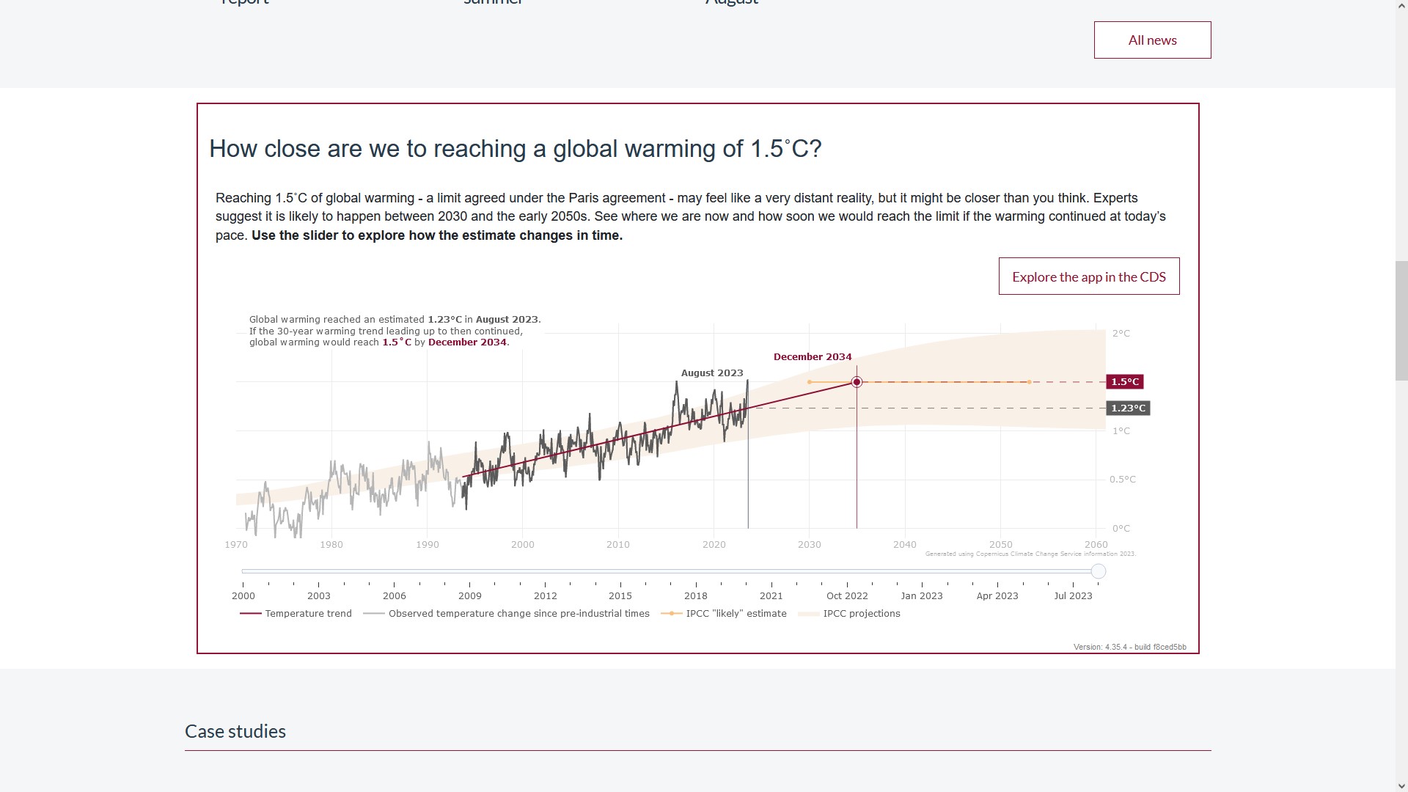Toggle Temperature trend legend entry
Image resolution: width=1408 pixels, height=792 pixels.
click(x=296, y=614)
